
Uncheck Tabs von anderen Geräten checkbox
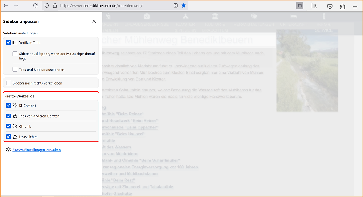[9, 116]
